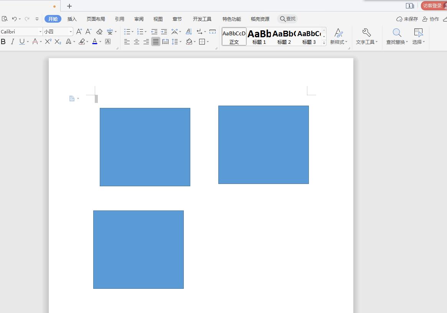This screenshot has height=313, width=447.
Task: Click the font color A swatch
Action: [x=95, y=41]
